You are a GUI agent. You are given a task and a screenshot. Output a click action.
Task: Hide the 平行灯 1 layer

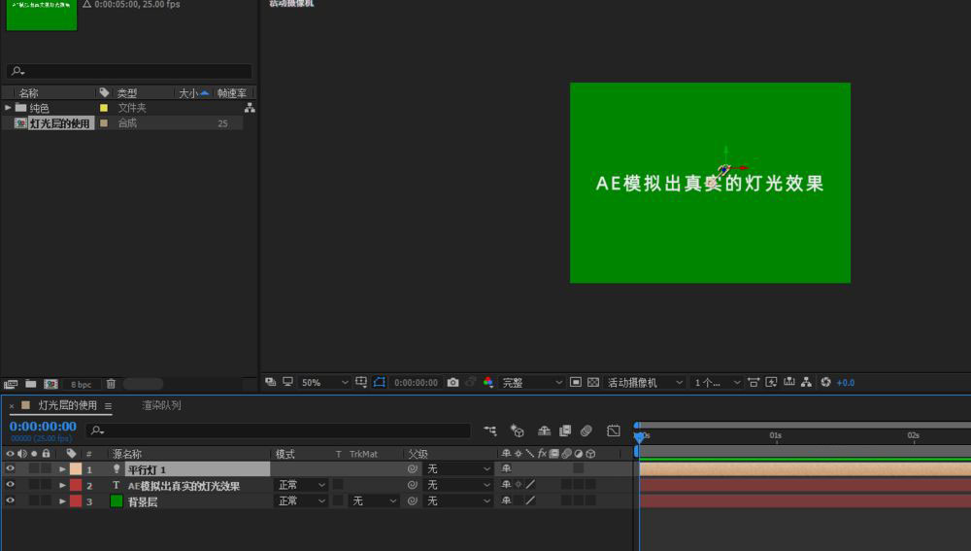pyautogui.click(x=10, y=468)
